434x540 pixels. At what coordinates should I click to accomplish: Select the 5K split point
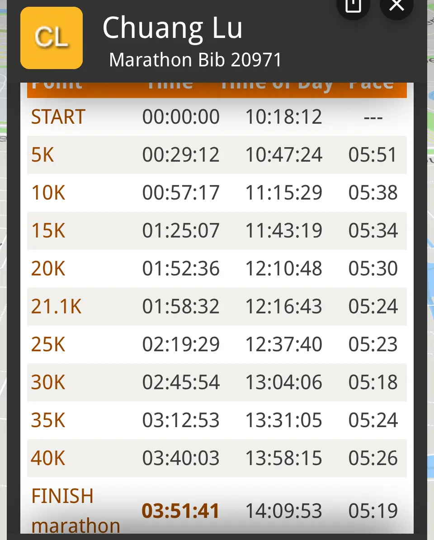(43, 155)
